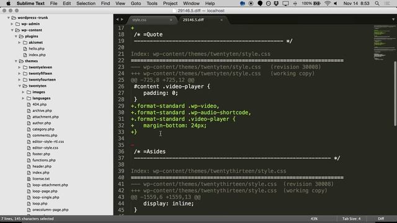Click the status bar selection info
The height and width of the screenshot is (223, 397).
pos(27,219)
